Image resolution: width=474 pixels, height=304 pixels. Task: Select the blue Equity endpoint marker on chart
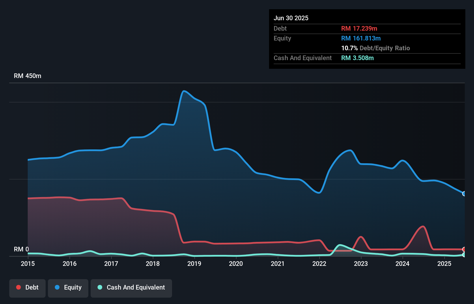point(463,194)
